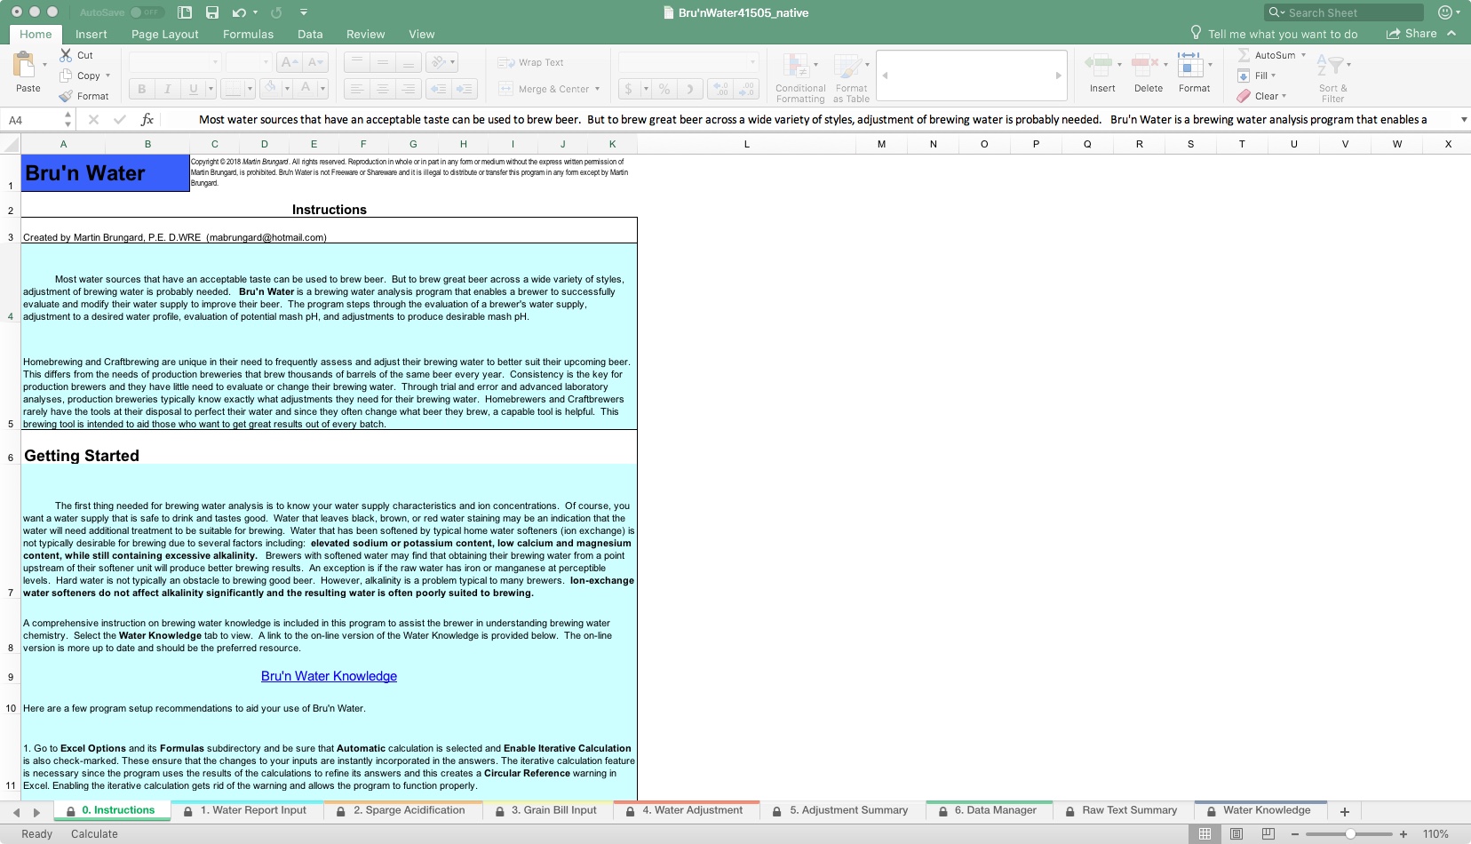Click the Undo arrow icon

pyautogui.click(x=238, y=12)
